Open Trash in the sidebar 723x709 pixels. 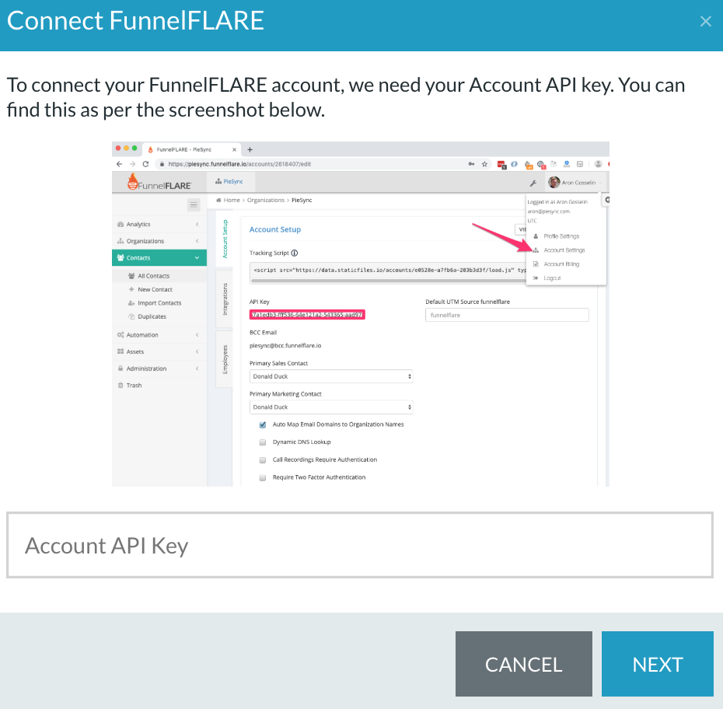click(x=134, y=386)
